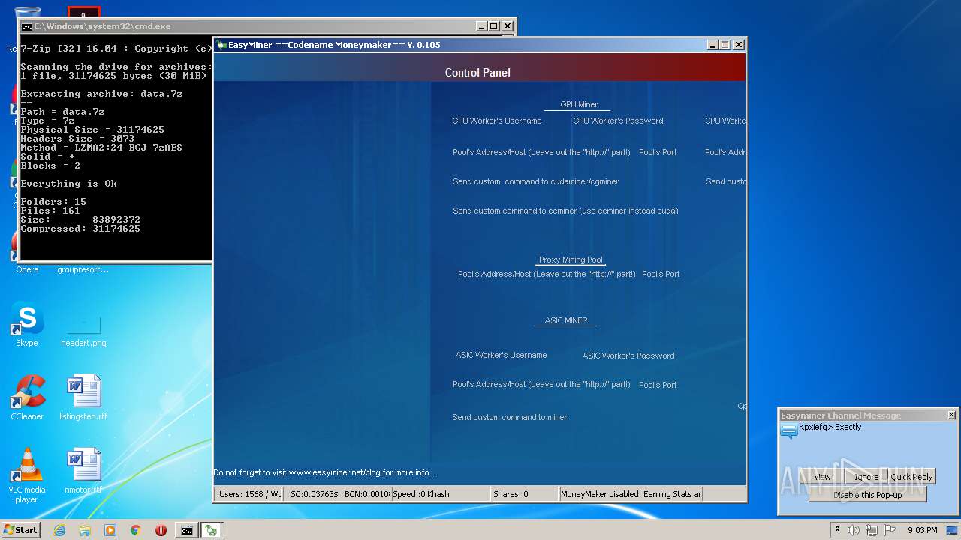Open Windows Media Player taskbar icon
This screenshot has height=540, width=961.
110,530
